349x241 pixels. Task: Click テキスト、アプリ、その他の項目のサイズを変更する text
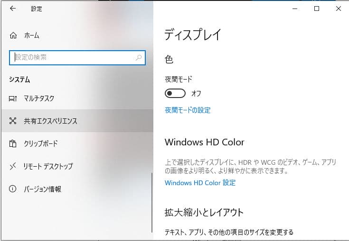coord(229,232)
